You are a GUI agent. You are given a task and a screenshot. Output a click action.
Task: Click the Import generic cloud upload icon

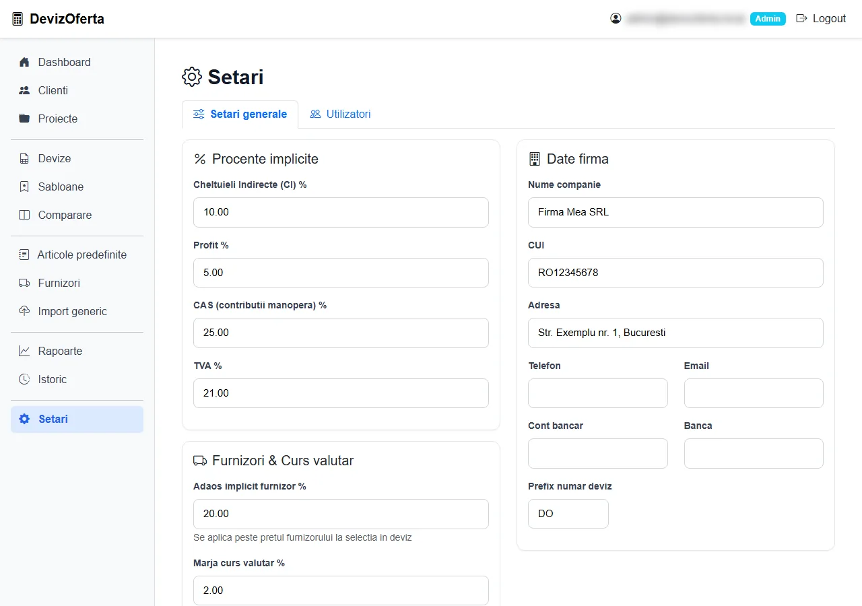coord(24,311)
